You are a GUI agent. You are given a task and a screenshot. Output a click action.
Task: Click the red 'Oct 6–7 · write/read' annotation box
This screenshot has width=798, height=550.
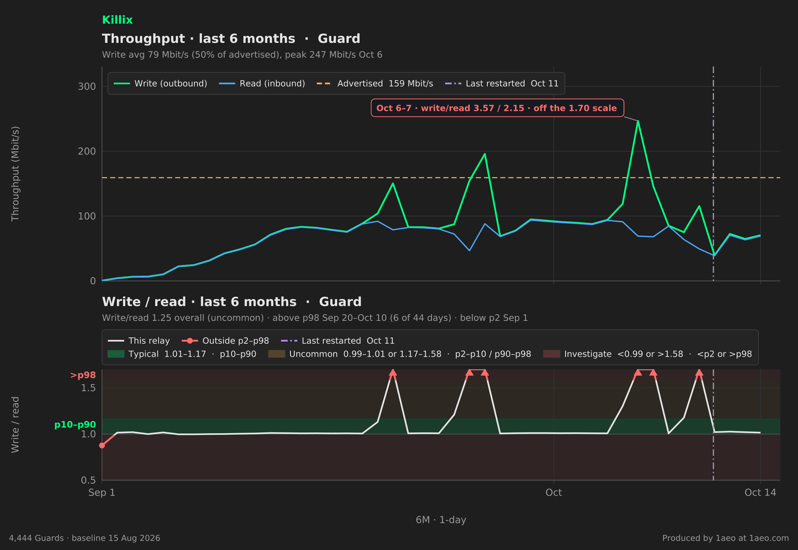(497, 108)
